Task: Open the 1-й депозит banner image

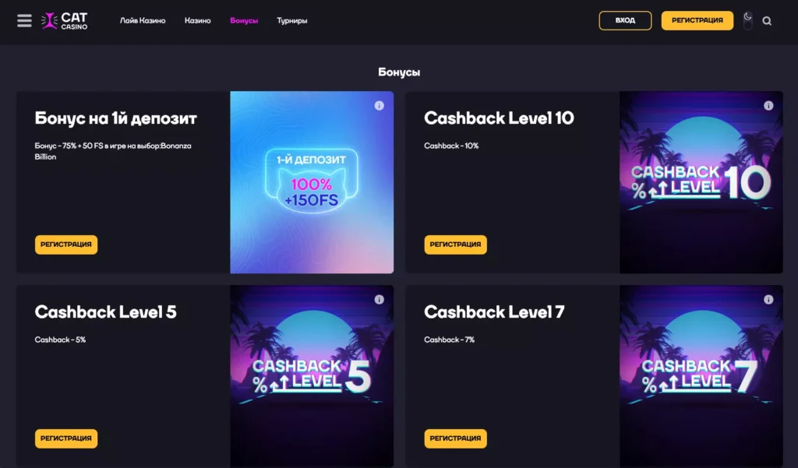Action: tap(312, 182)
